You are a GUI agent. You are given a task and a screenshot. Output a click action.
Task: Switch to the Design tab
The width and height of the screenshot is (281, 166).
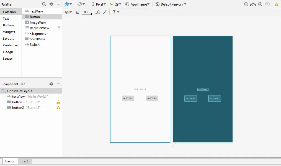tap(10, 161)
